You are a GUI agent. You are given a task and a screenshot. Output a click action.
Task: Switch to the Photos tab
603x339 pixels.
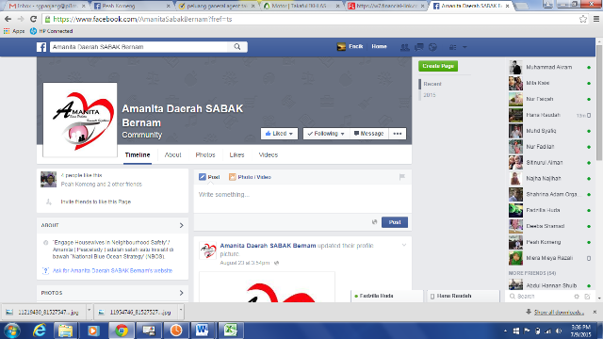click(205, 154)
